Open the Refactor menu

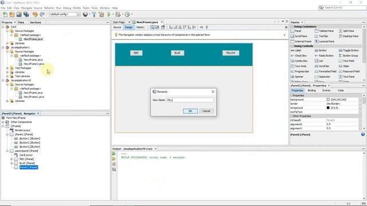click(x=49, y=8)
